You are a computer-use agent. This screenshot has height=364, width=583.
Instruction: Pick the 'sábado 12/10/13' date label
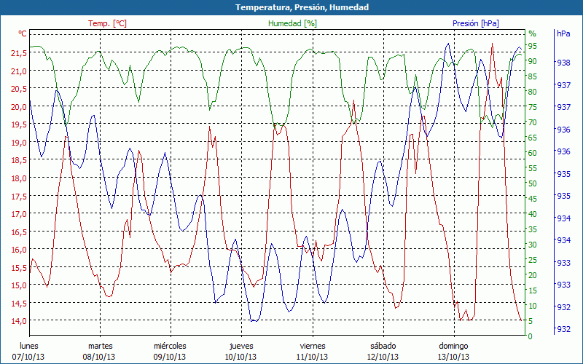click(383, 351)
